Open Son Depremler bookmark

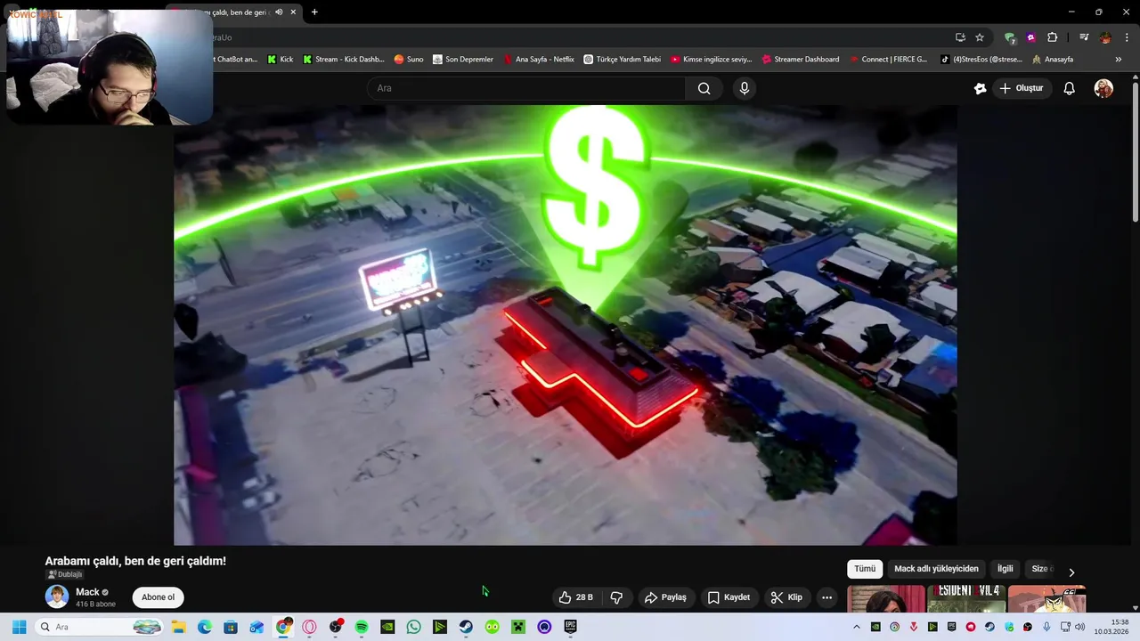tap(463, 59)
